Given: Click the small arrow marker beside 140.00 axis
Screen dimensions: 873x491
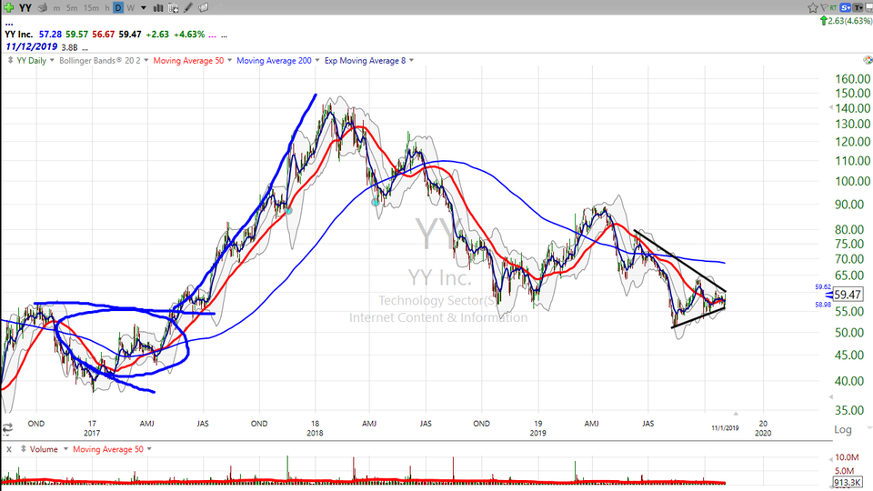Looking at the screenshot, I should point(830,108).
